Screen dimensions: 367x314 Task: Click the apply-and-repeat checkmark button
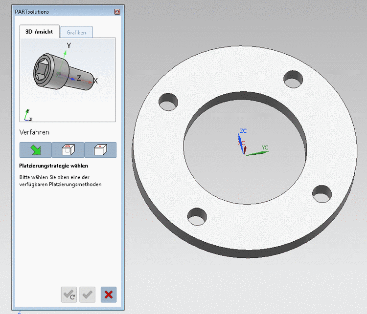pyautogui.click(x=69, y=294)
